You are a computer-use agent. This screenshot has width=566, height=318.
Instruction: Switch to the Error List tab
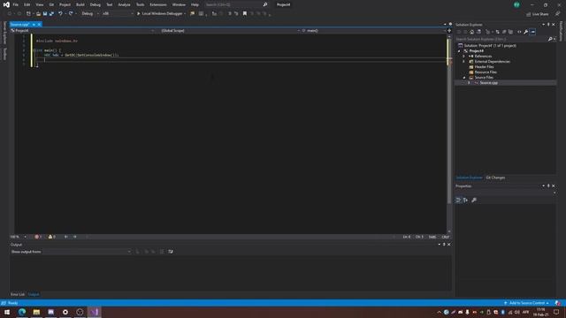click(18, 294)
